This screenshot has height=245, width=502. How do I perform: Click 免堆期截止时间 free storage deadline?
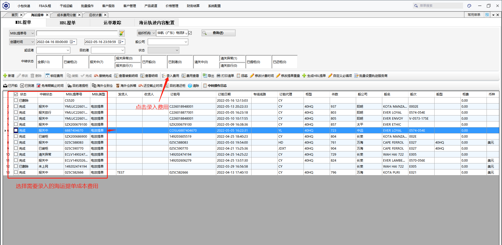click(50, 85)
